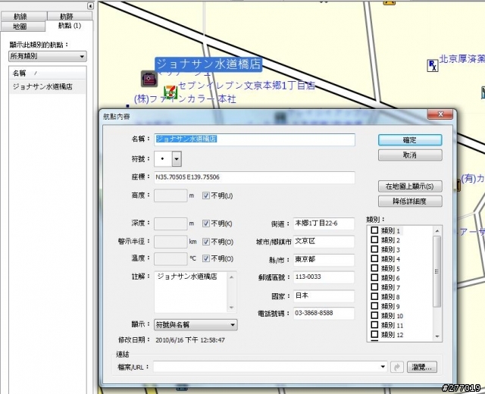
Task: Click the 深度 depth value field
Action: [x=171, y=224]
